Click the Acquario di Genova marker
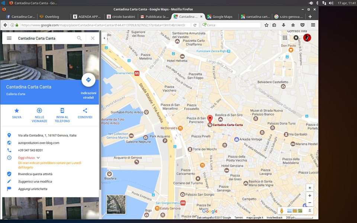Image resolution: width=357 pixels, height=223 pixels. (136, 162)
